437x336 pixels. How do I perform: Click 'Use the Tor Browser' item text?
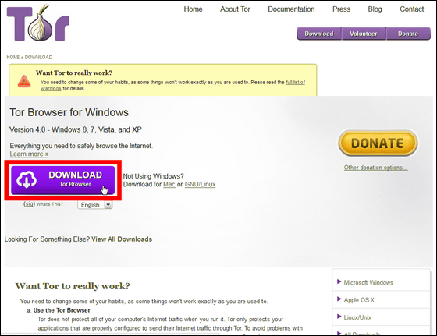pos(62,310)
